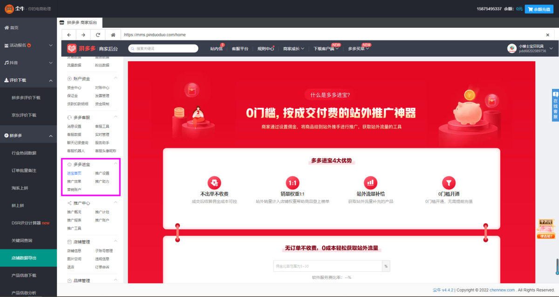Viewport: 559px width, 297px height.
Task: Open chennew.com footer link
Action: click(x=503, y=290)
